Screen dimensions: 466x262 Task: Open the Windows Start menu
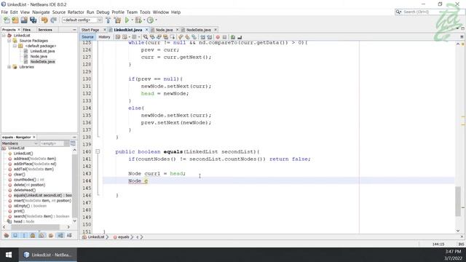pos(9,255)
